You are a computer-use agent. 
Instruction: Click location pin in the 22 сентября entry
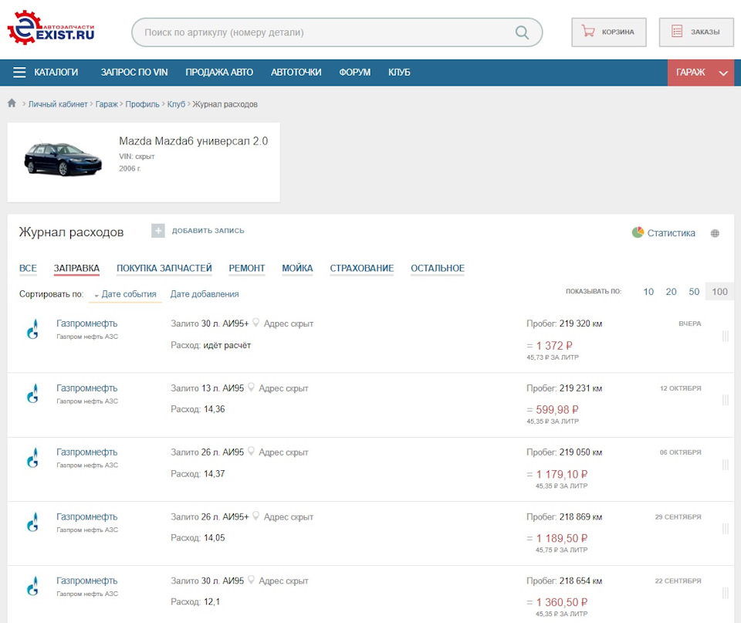[x=251, y=580]
